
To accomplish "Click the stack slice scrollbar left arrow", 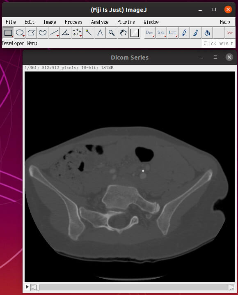I will point(33,287).
